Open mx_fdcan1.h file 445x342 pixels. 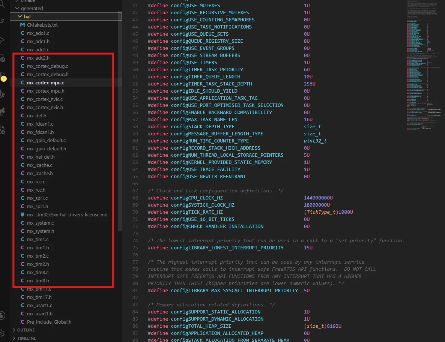(40, 132)
